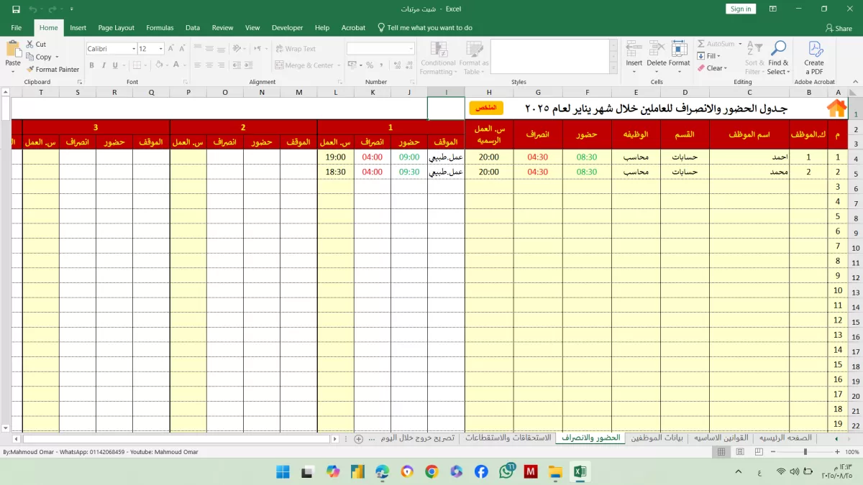
Task: Switch to Normal view in status bar
Action: pyautogui.click(x=721, y=452)
